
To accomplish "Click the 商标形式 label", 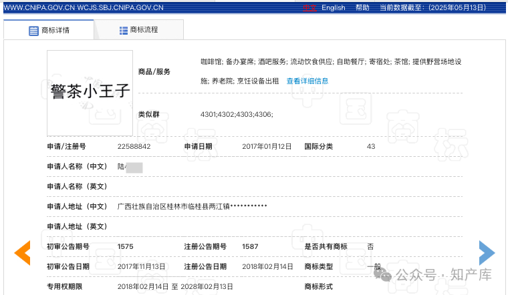I will (x=318, y=286).
